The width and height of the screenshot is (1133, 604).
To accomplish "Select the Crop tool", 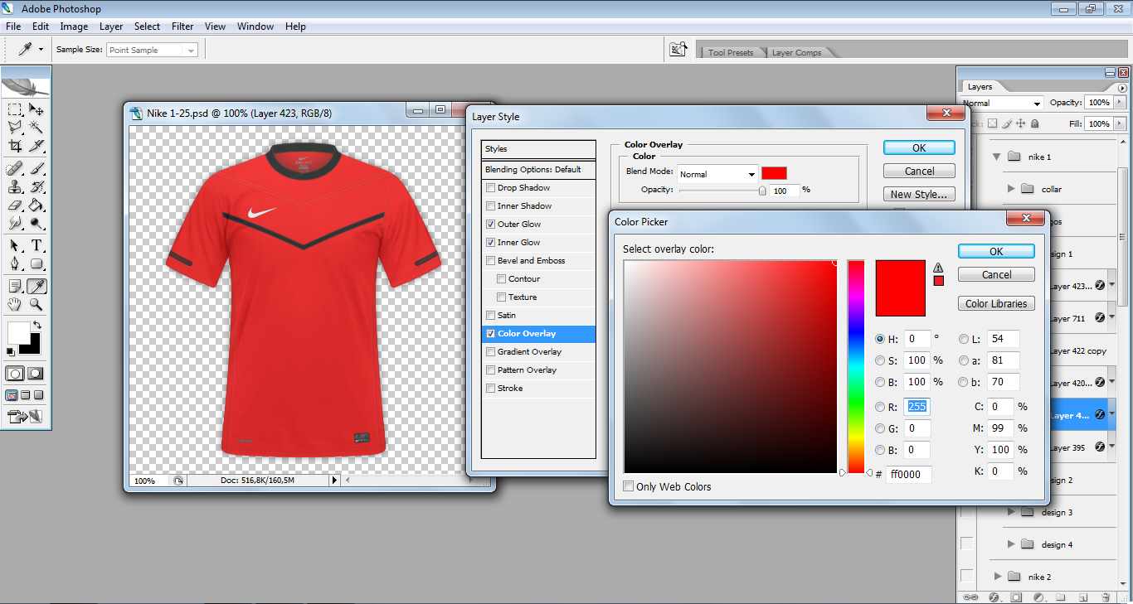I will point(15,146).
